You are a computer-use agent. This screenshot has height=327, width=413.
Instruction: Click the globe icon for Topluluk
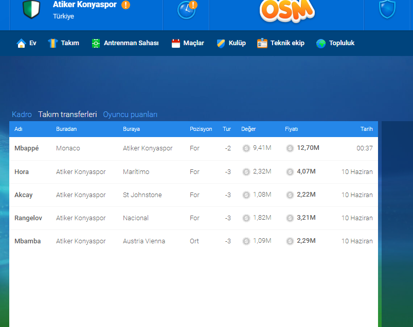[x=321, y=43]
